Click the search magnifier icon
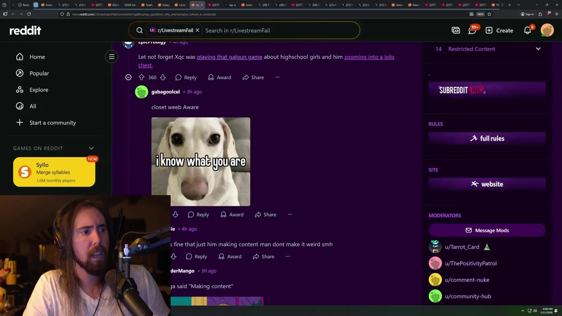This screenshot has width=562, height=316. [140, 30]
